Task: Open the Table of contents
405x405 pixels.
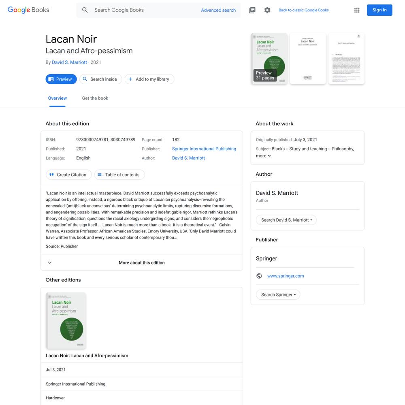Action: point(119,175)
